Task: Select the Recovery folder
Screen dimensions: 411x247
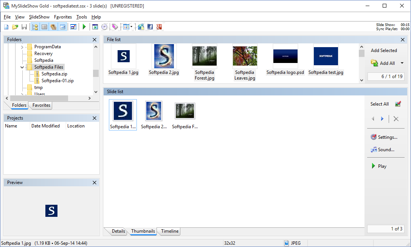Action: 43,54
